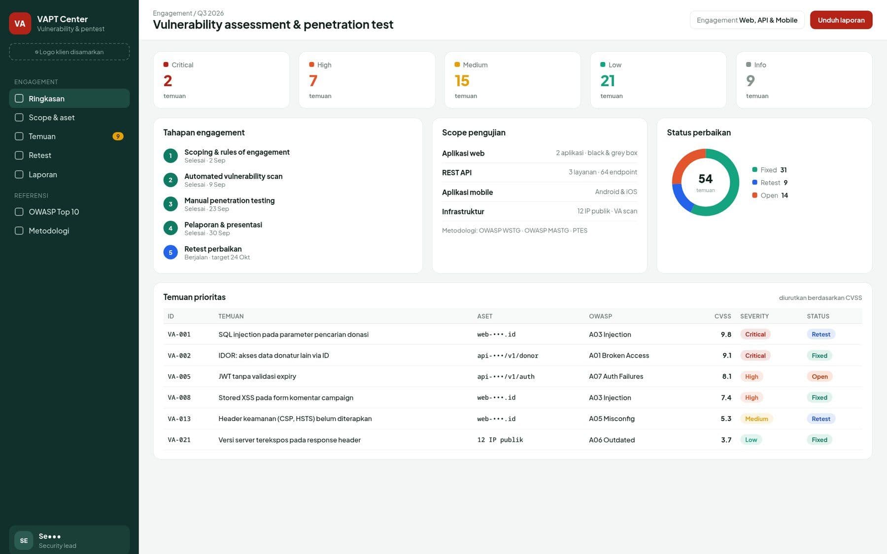Click the SEVERITY column header
Viewport: 887px width, 554px height.
coord(754,316)
